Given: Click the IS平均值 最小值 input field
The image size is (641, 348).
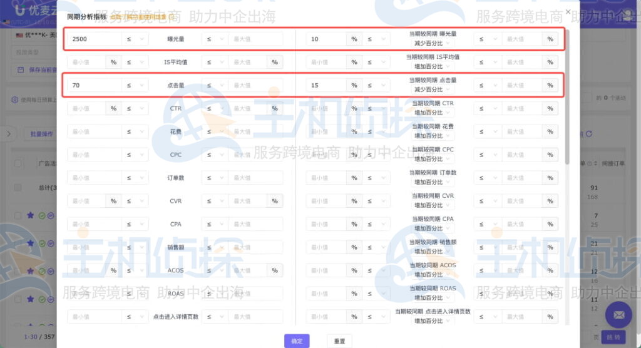Looking at the screenshot, I should [86, 62].
